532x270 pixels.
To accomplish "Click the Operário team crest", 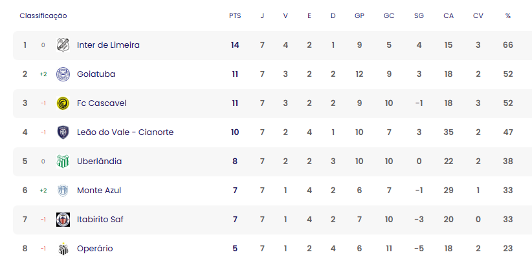I will click(63, 249).
